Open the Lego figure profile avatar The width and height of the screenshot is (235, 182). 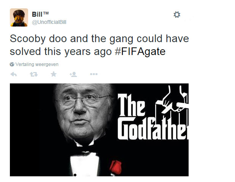19,17
